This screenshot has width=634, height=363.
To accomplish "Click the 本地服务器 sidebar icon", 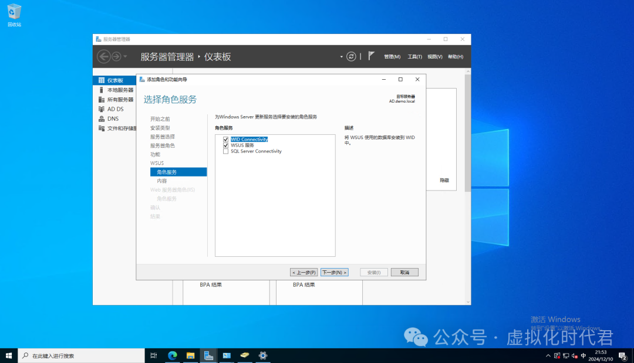I will [x=102, y=90].
